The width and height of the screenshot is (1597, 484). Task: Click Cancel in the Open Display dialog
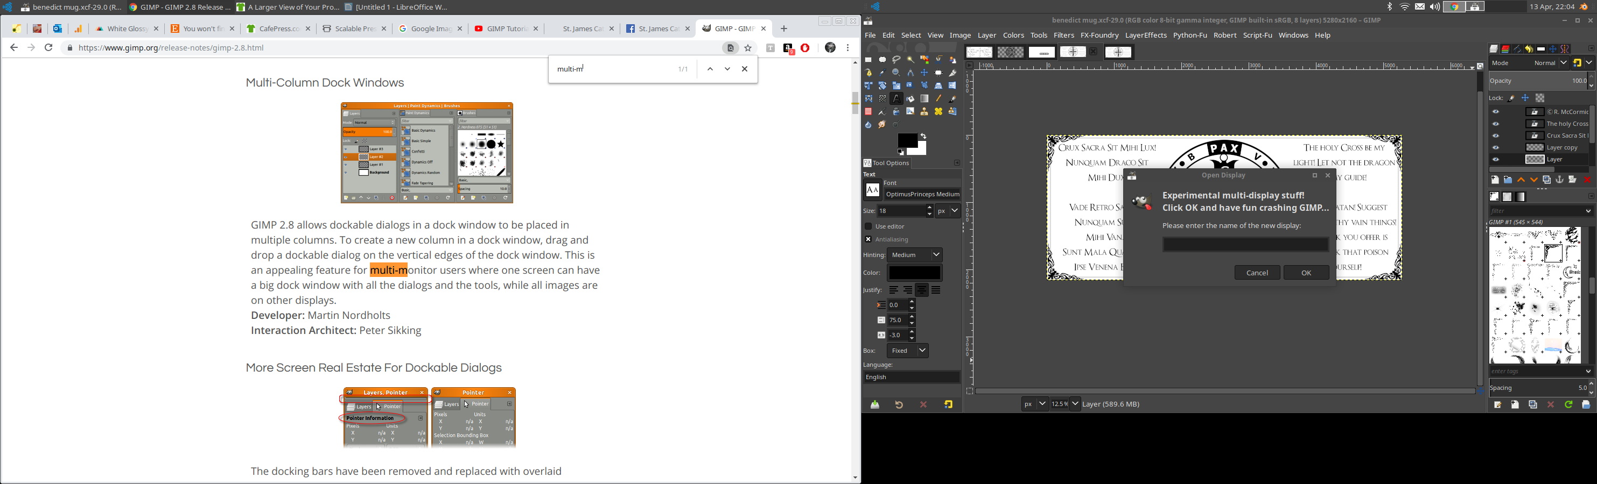(x=1257, y=273)
